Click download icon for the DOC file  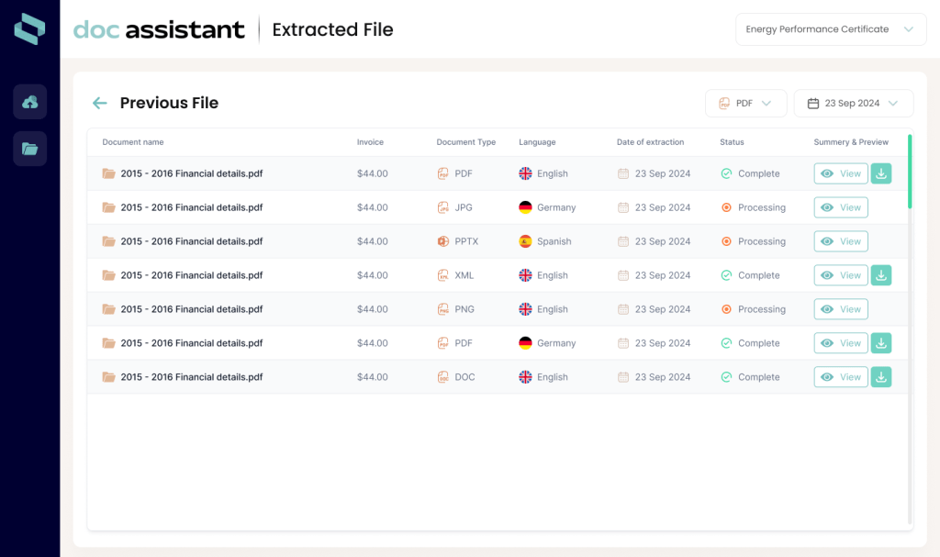click(880, 377)
